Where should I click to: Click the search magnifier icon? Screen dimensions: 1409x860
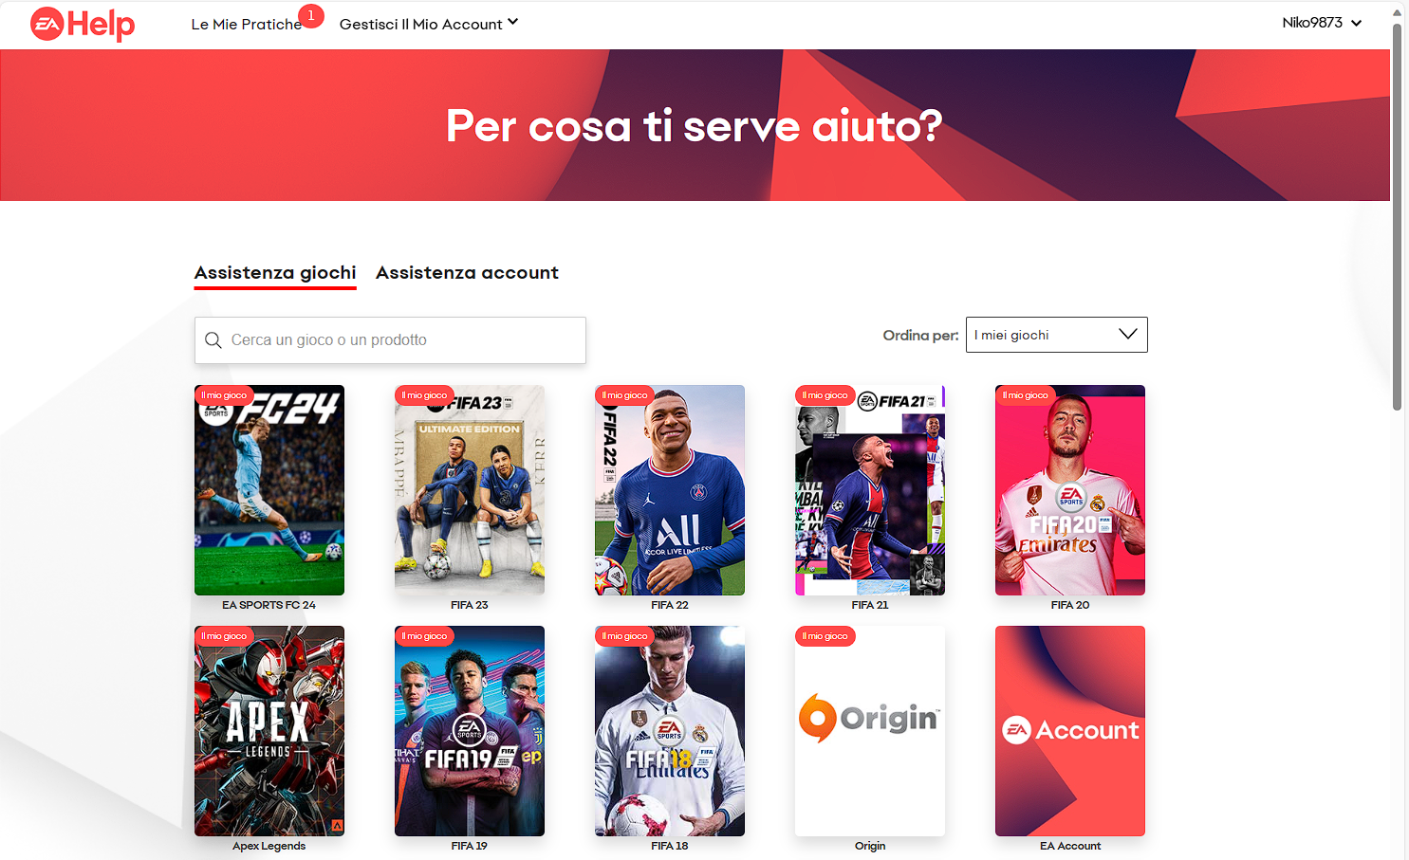click(x=213, y=340)
